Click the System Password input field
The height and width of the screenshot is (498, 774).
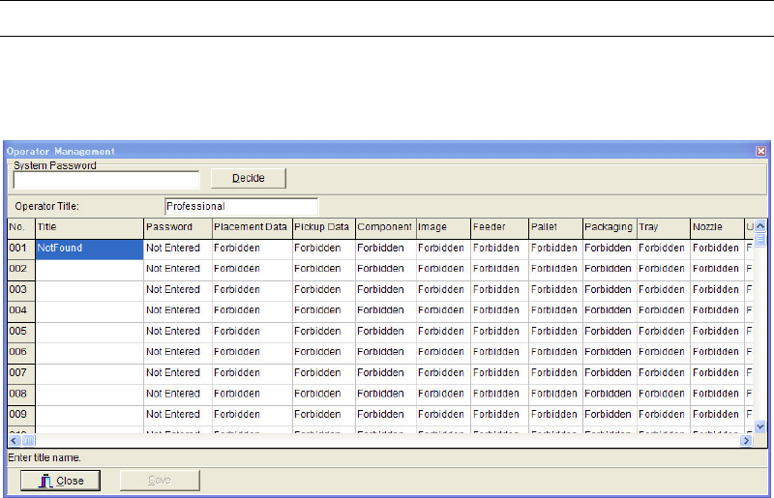coord(106,180)
